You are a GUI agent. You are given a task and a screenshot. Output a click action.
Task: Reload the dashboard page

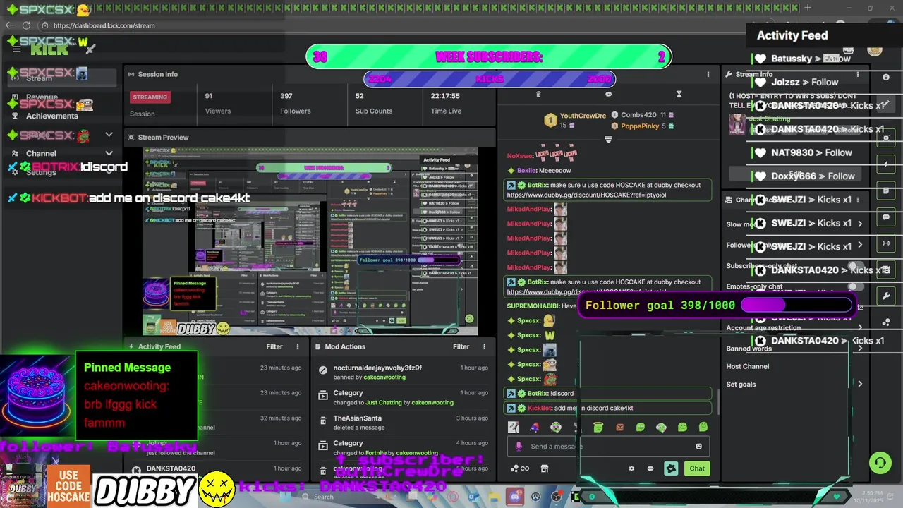click(26, 25)
